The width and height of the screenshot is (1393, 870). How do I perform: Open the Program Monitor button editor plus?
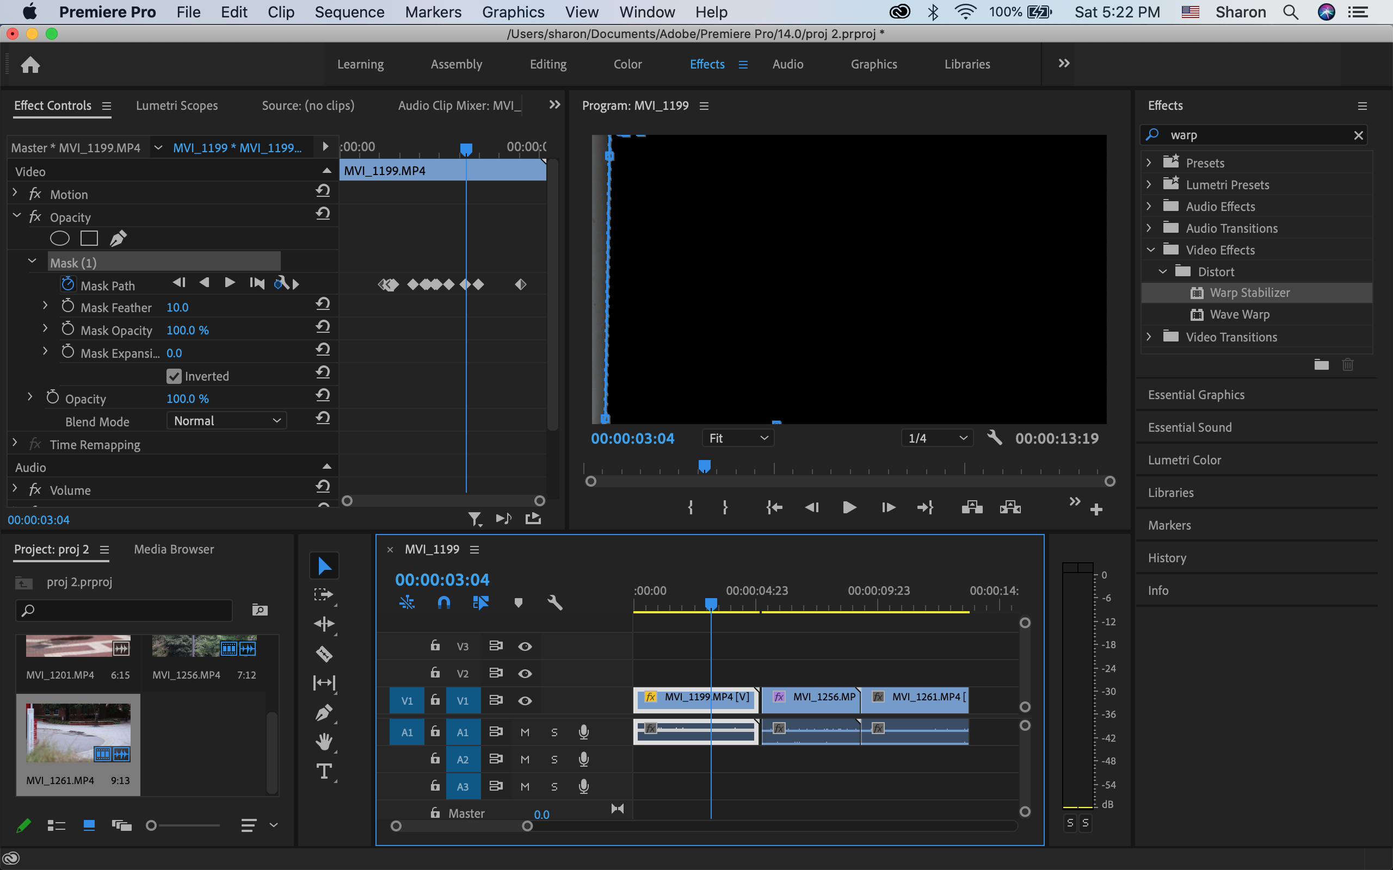[1096, 509]
